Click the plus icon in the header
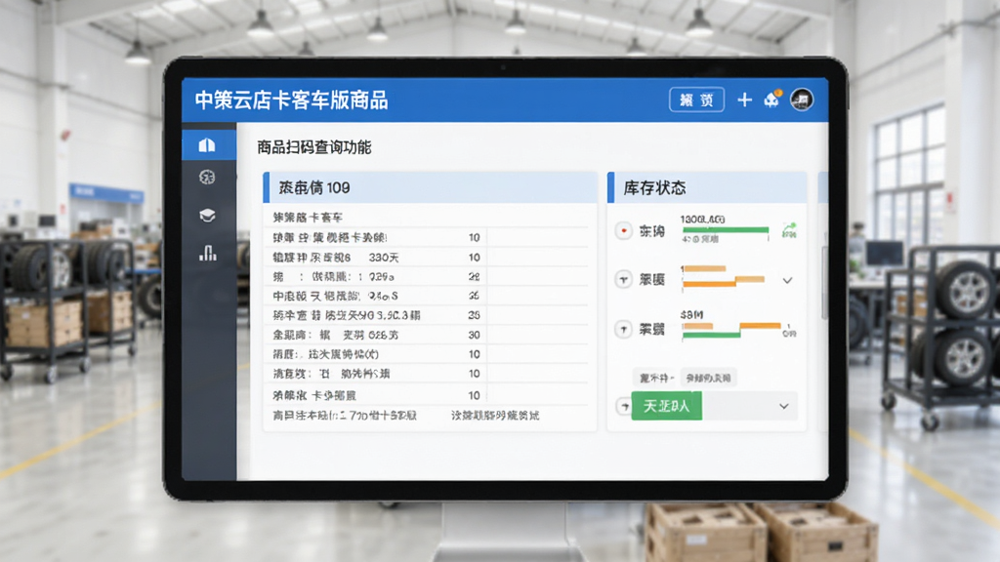The image size is (1000, 562). click(x=744, y=100)
